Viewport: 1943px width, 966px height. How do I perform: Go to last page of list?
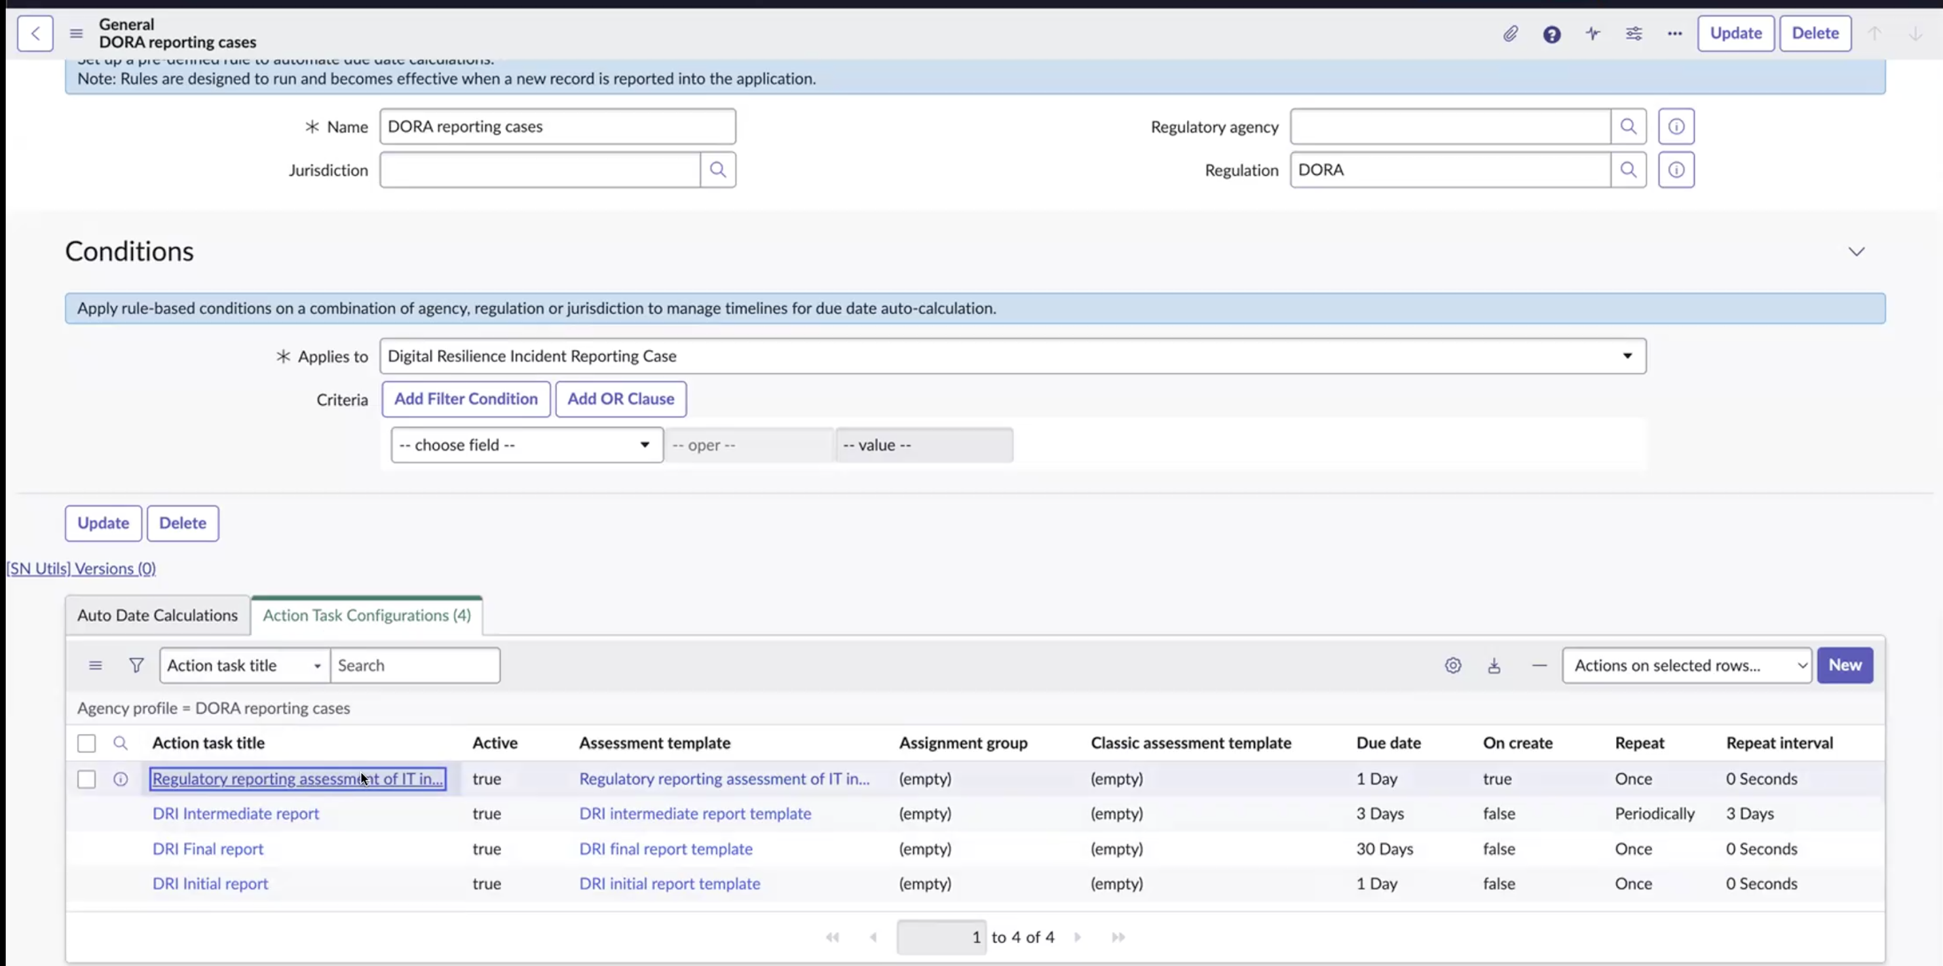point(1118,937)
